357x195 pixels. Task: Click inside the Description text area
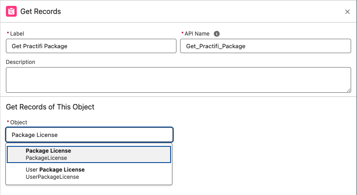[178, 80]
